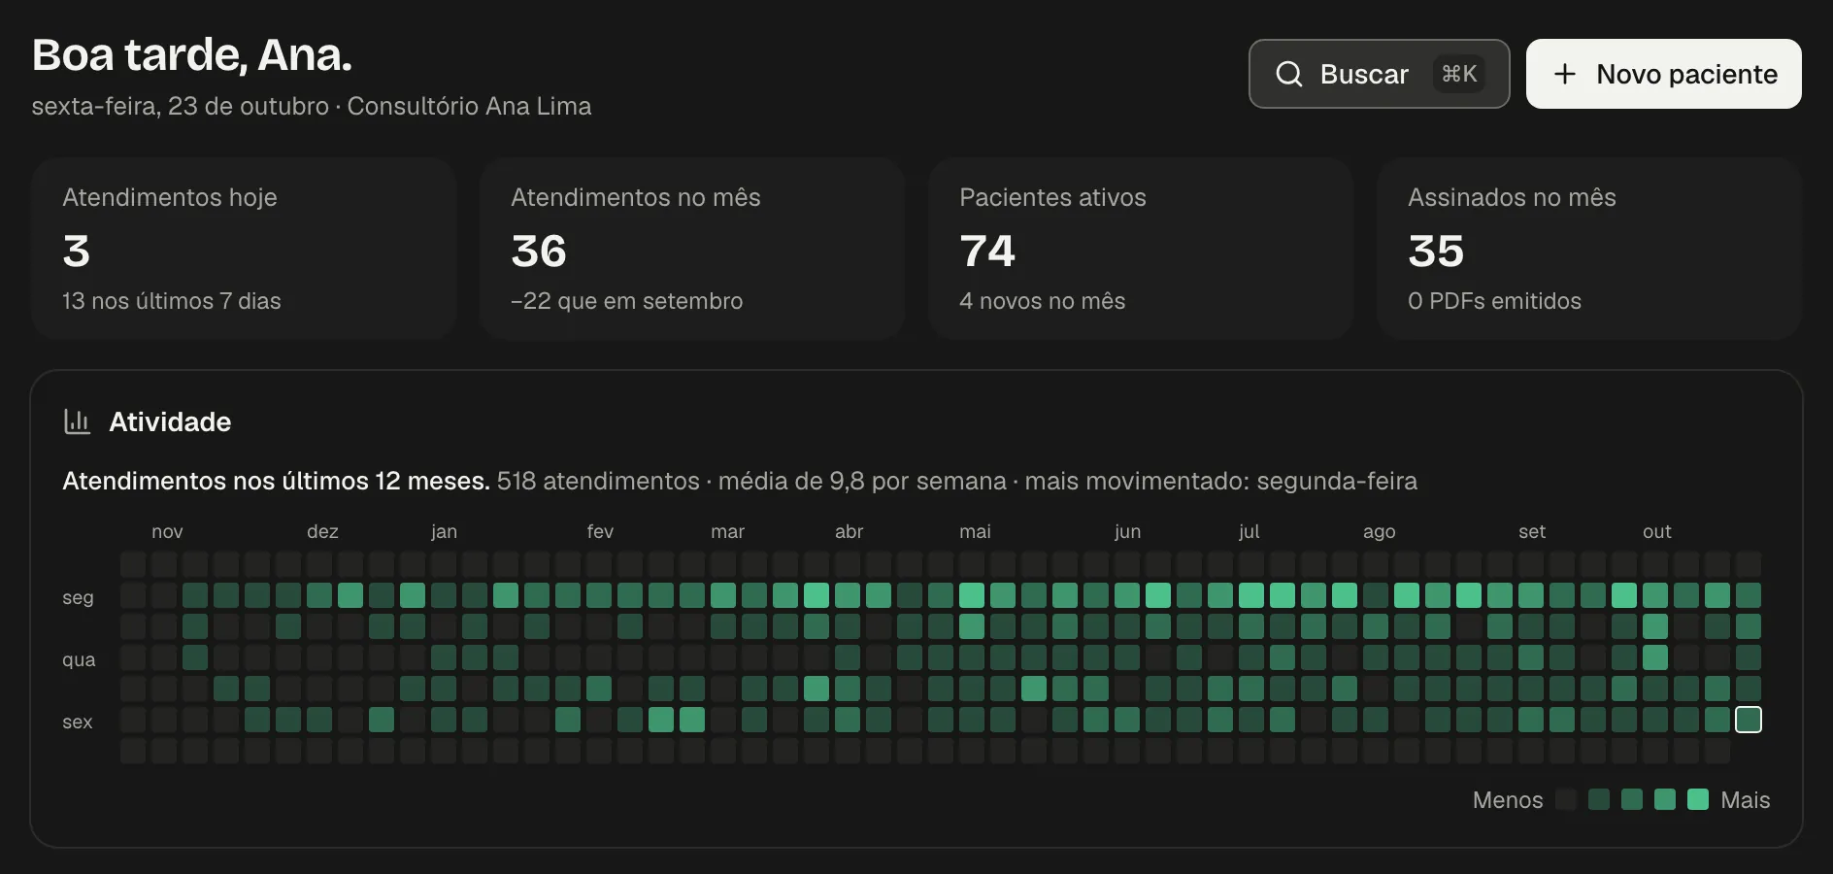The image size is (1833, 874).
Task: Click the brightest green legend swatch near Mais
Action: (1698, 799)
